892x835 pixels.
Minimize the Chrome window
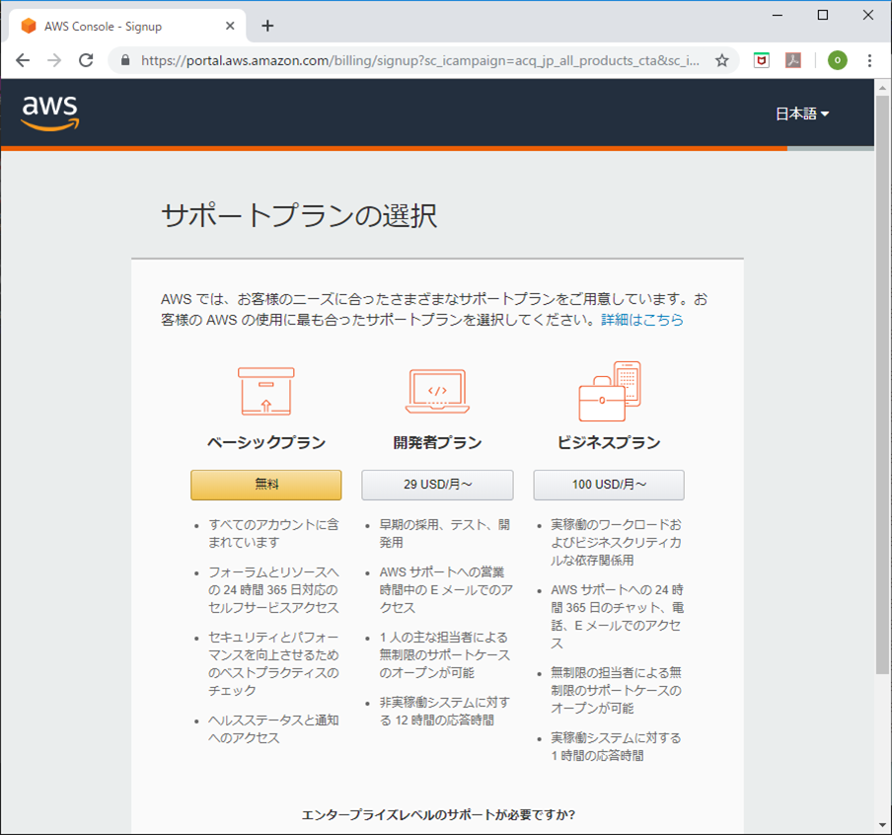point(778,16)
